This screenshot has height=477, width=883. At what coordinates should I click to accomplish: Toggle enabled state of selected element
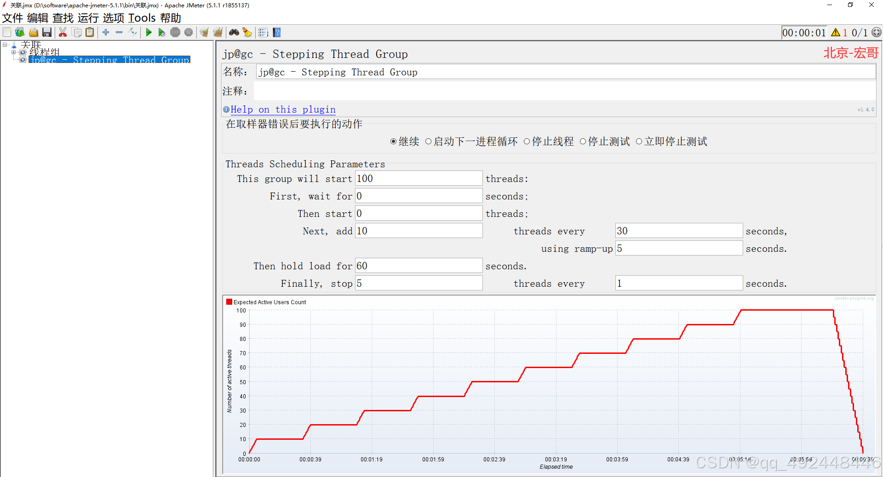pyautogui.click(x=132, y=32)
